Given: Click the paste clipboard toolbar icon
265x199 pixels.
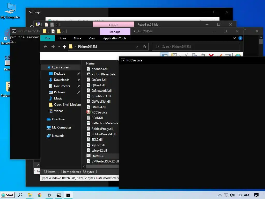Looking at the screenshot, I should (x=203, y=55).
